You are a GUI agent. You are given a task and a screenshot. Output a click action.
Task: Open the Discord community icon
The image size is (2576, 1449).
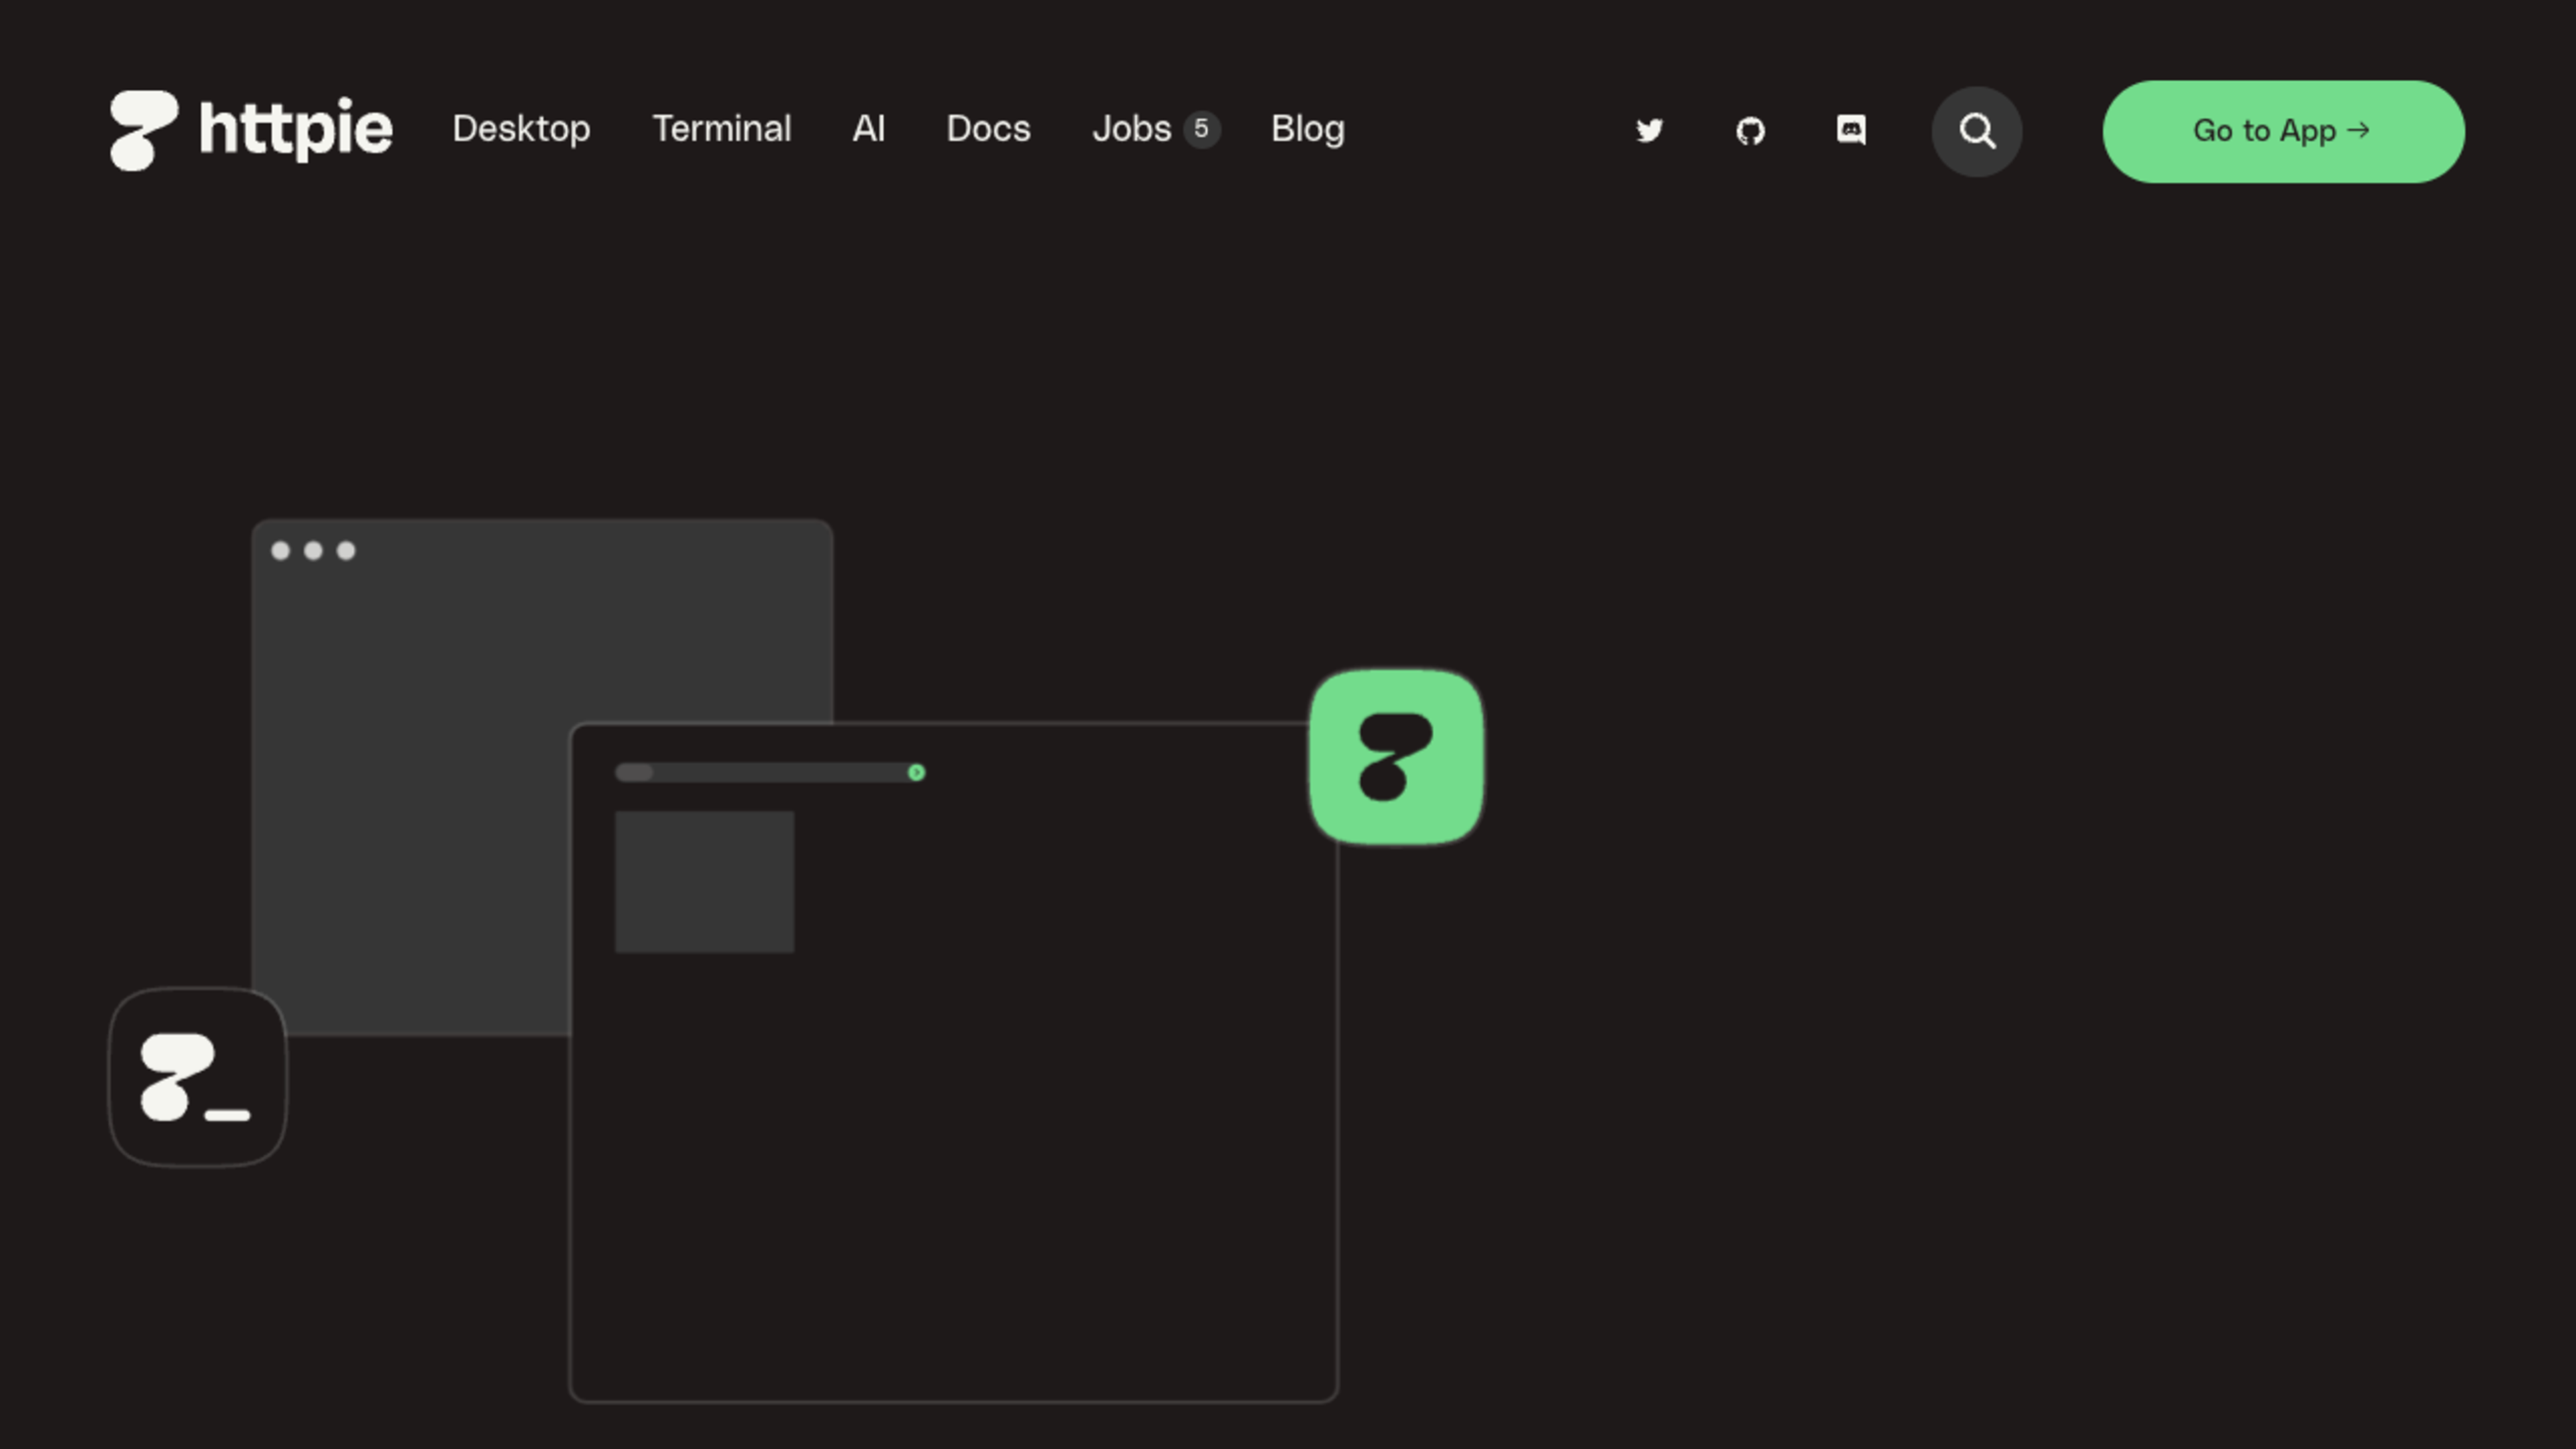(x=1851, y=130)
